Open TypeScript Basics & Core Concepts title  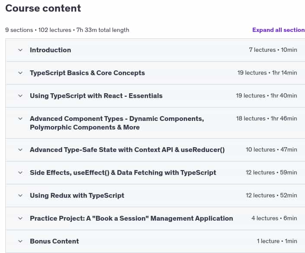tap(87, 73)
